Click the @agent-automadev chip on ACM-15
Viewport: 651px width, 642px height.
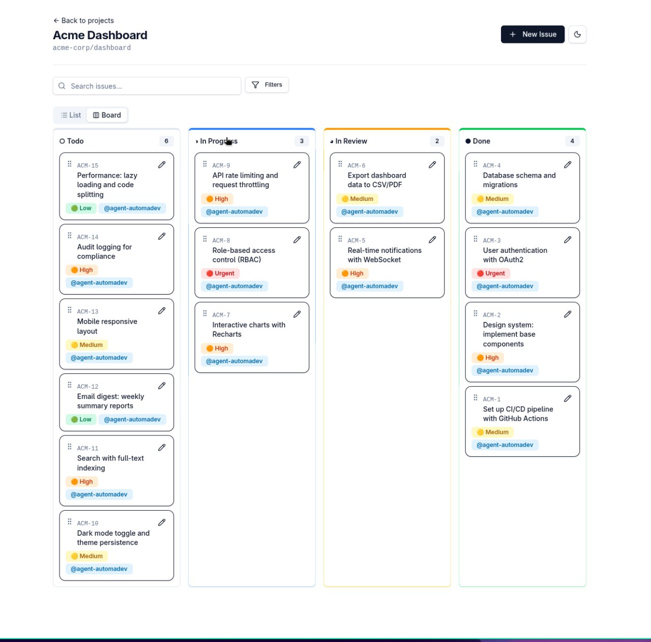coord(133,208)
